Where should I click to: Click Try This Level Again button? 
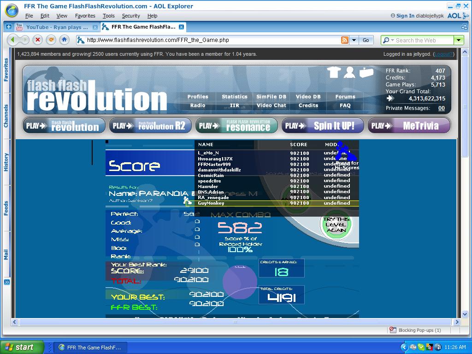click(336, 224)
